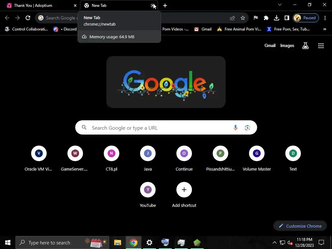Toggle the side panel icon
The height and width of the screenshot is (249, 332).
tap(287, 18)
